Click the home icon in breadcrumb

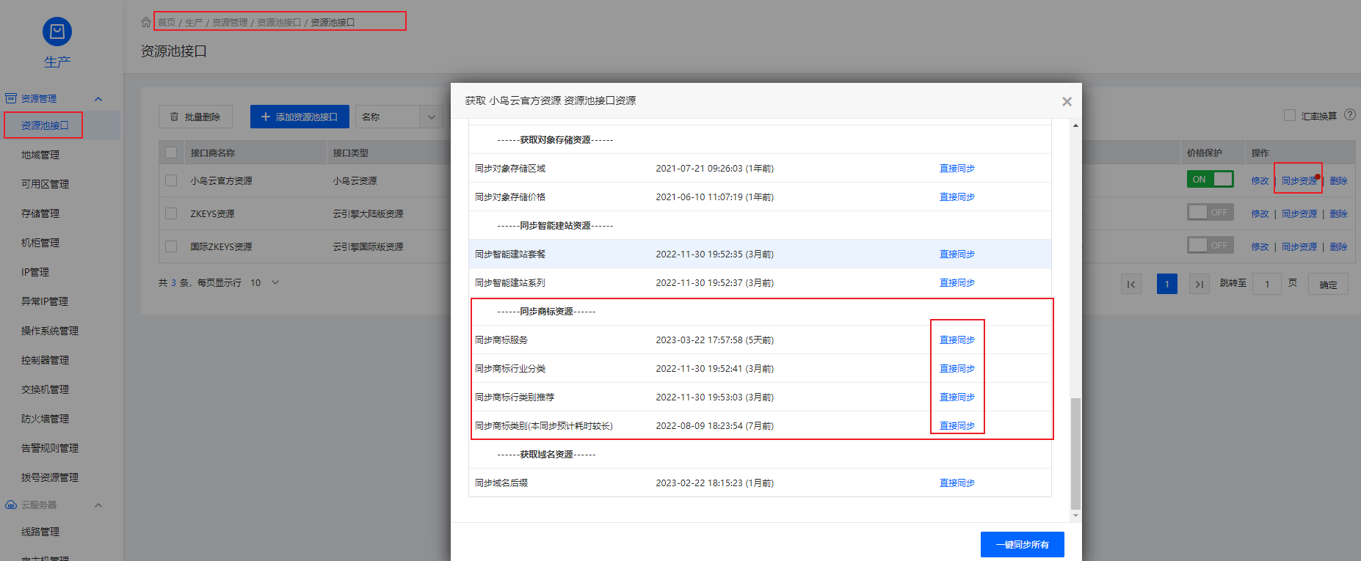(146, 22)
